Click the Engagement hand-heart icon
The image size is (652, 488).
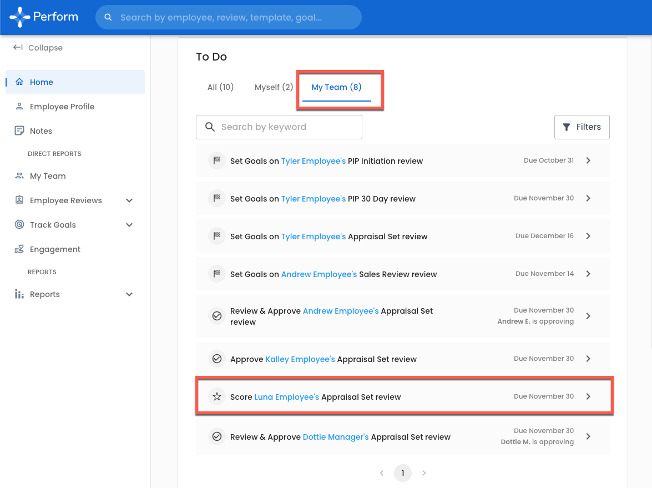click(19, 249)
